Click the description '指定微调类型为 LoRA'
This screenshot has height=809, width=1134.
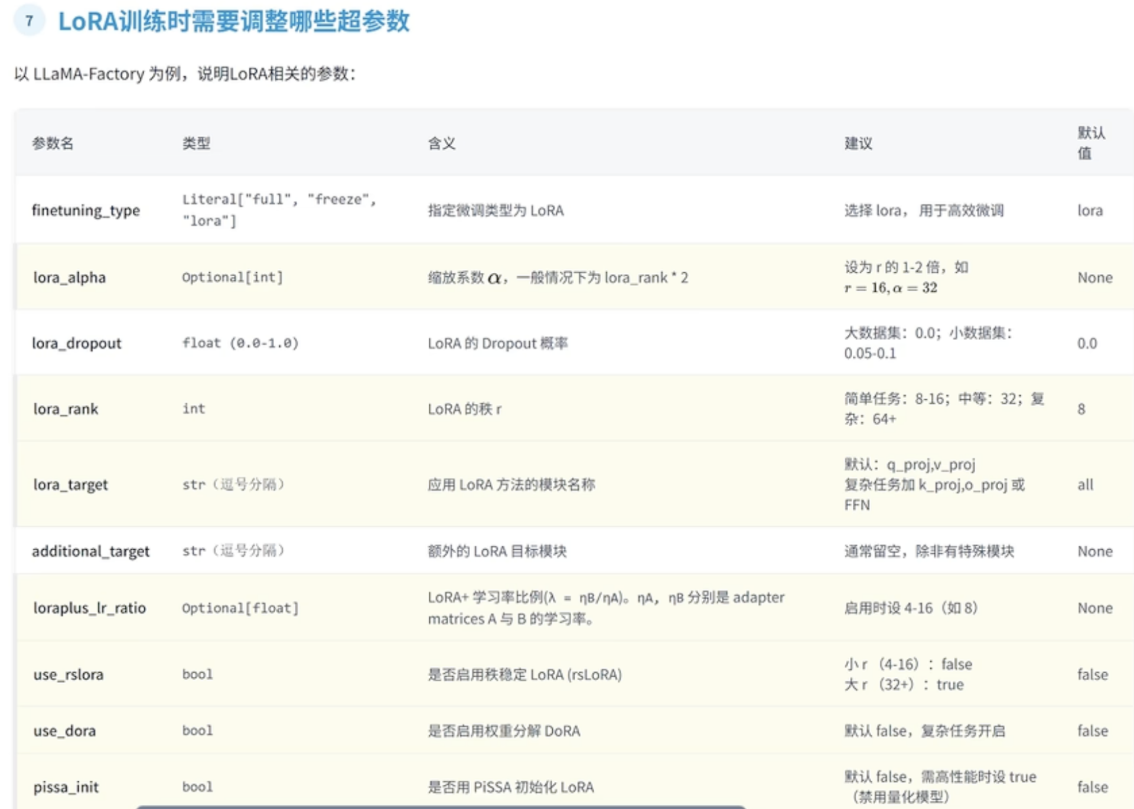(496, 210)
